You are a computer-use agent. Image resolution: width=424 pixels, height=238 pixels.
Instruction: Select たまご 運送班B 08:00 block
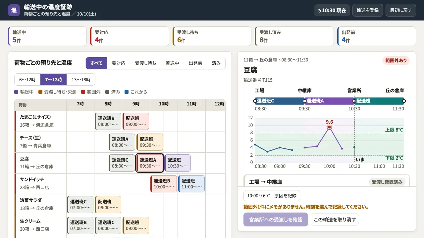pyautogui.click(x=108, y=121)
